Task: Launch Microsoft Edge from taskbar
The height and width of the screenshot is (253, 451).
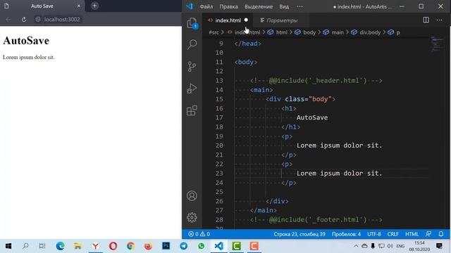Action: pos(61,246)
